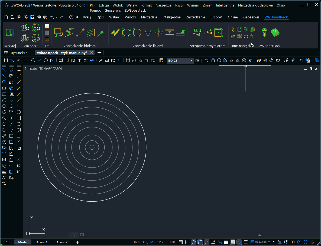
Task: Switch to the Arkusz1 layout tab
Action: (42, 242)
